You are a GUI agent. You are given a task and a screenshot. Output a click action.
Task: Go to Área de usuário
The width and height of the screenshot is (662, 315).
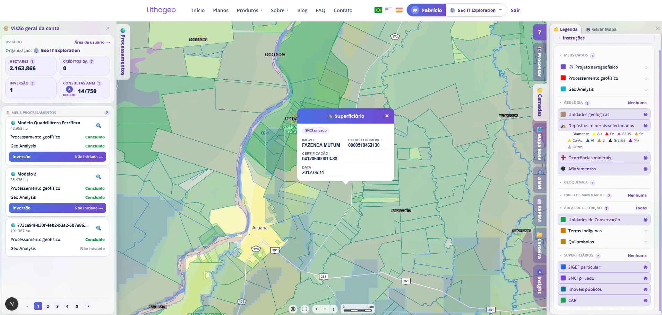pos(92,42)
